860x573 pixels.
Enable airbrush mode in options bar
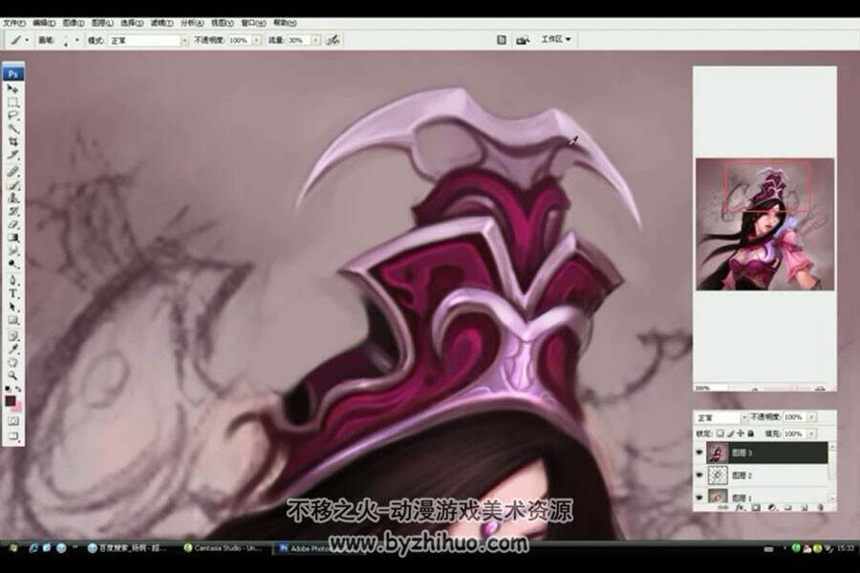pyautogui.click(x=333, y=40)
